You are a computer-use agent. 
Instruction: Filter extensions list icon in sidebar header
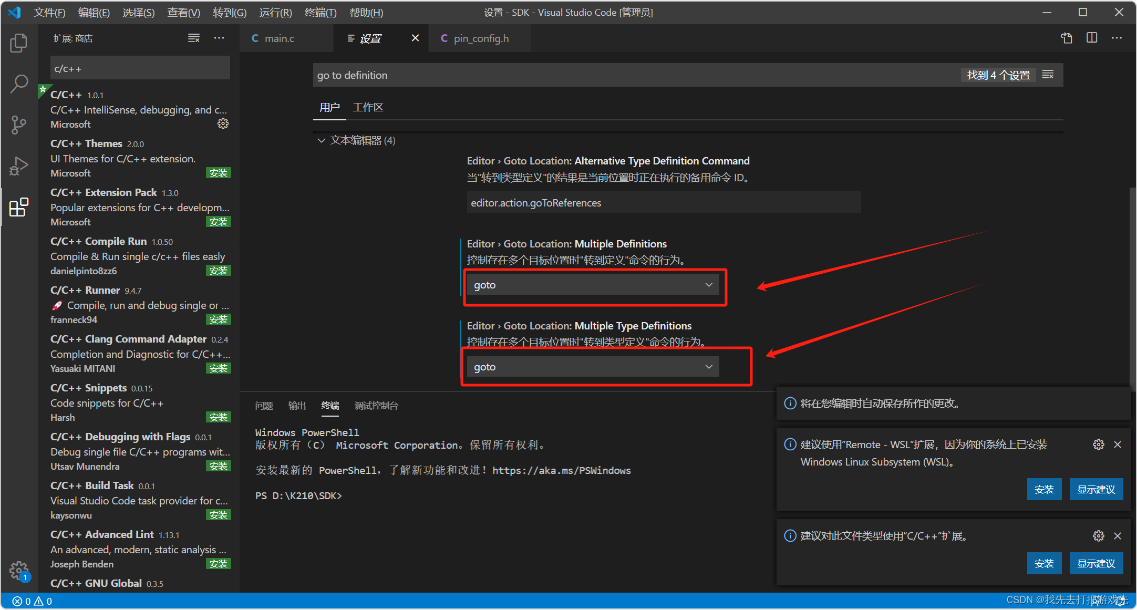coord(194,38)
